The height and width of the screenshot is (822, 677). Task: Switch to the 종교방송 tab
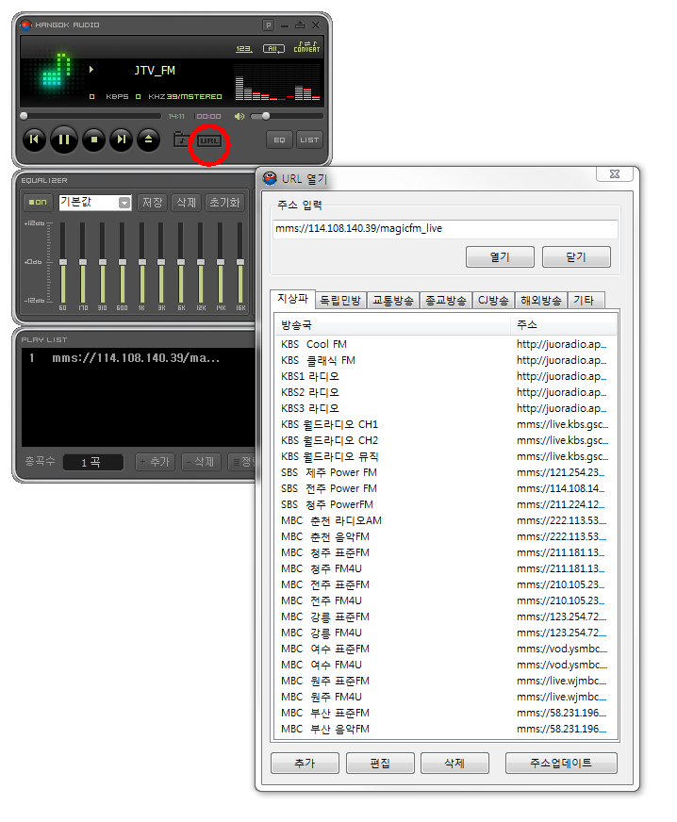click(446, 301)
